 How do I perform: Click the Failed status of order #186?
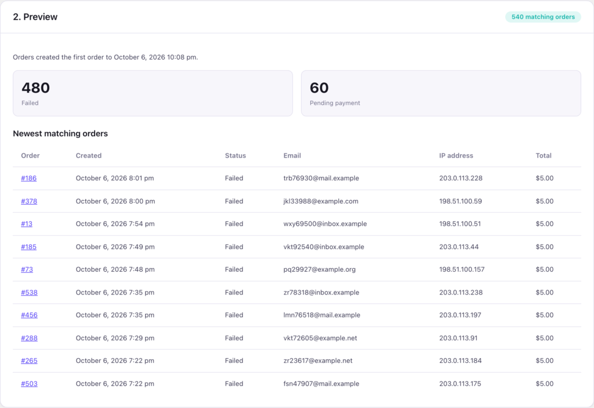234,178
